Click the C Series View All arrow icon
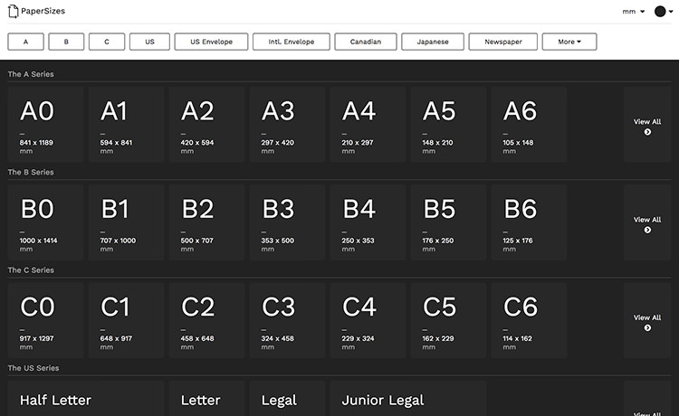Image resolution: width=679 pixels, height=416 pixels. (x=647, y=327)
